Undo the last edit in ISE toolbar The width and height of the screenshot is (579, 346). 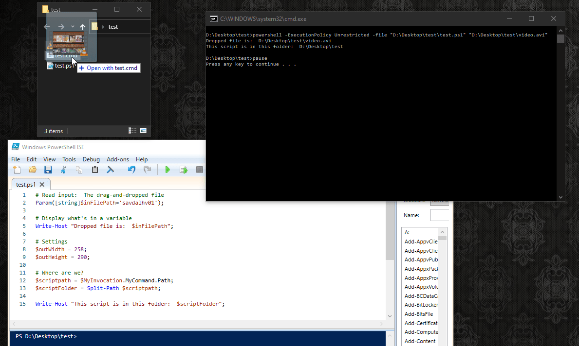pyautogui.click(x=131, y=170)
